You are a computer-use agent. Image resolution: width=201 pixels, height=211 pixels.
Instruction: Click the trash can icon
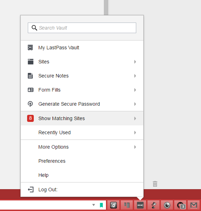[x=155, y=184]
